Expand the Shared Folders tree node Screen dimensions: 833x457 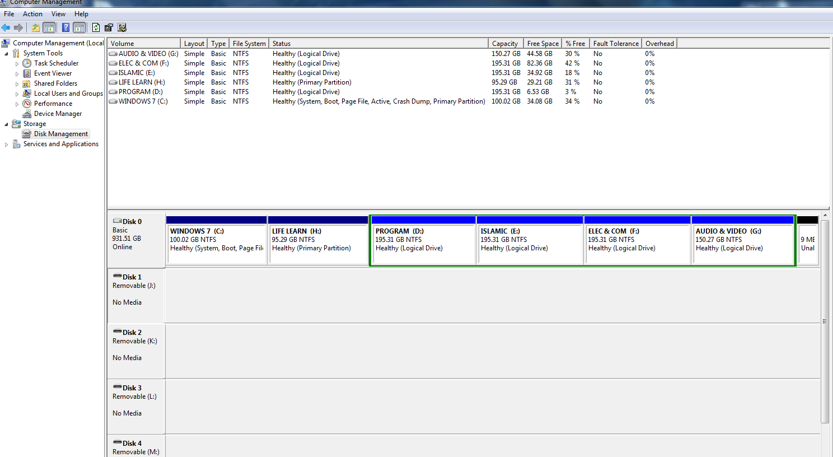click(x=17, y=84)
